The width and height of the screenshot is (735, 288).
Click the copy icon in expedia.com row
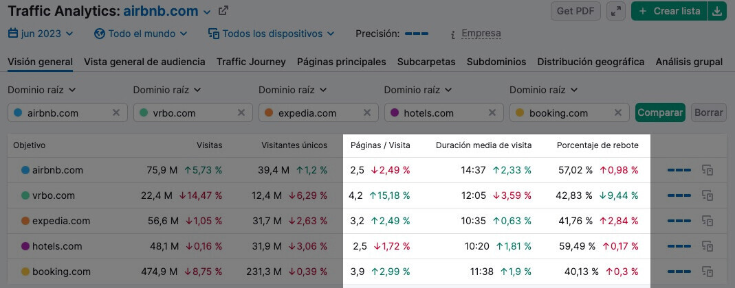(x=706, y=221)
